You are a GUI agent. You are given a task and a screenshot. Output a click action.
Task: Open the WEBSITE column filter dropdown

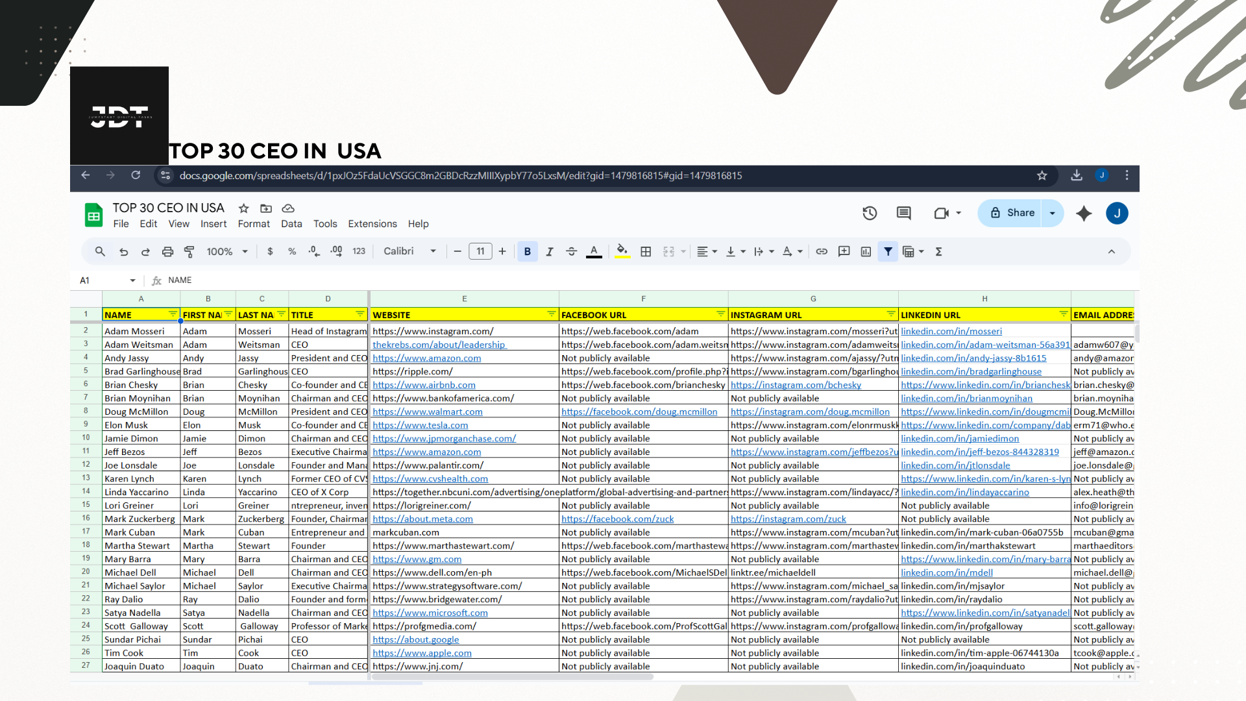coord(551,314)
